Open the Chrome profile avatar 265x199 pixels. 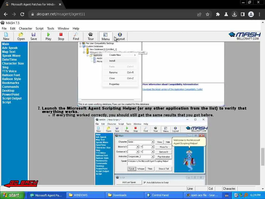click(x=251, y=15)
